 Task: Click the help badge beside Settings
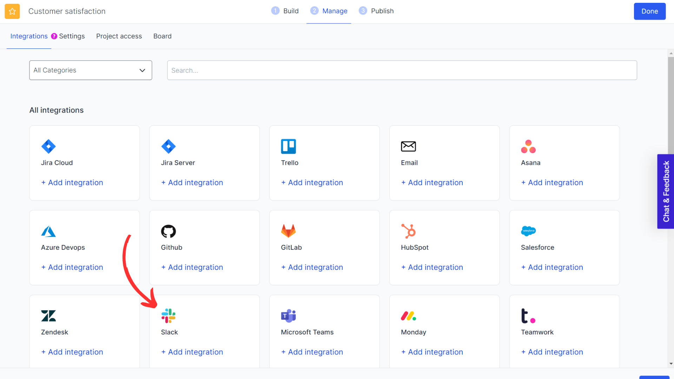(x=54, y=36)
